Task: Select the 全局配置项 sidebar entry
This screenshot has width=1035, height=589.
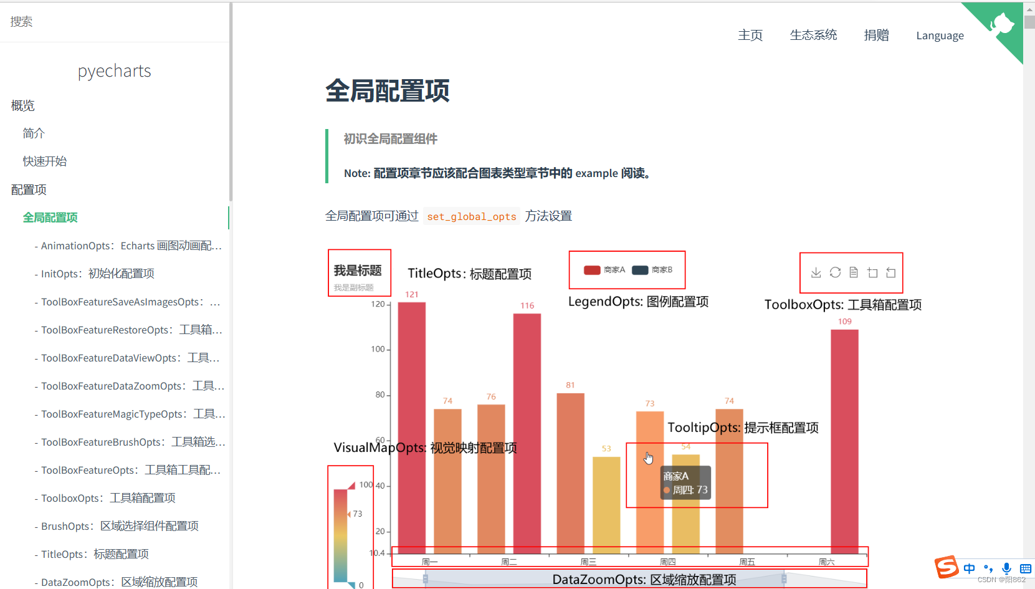Action: point(50,218)
